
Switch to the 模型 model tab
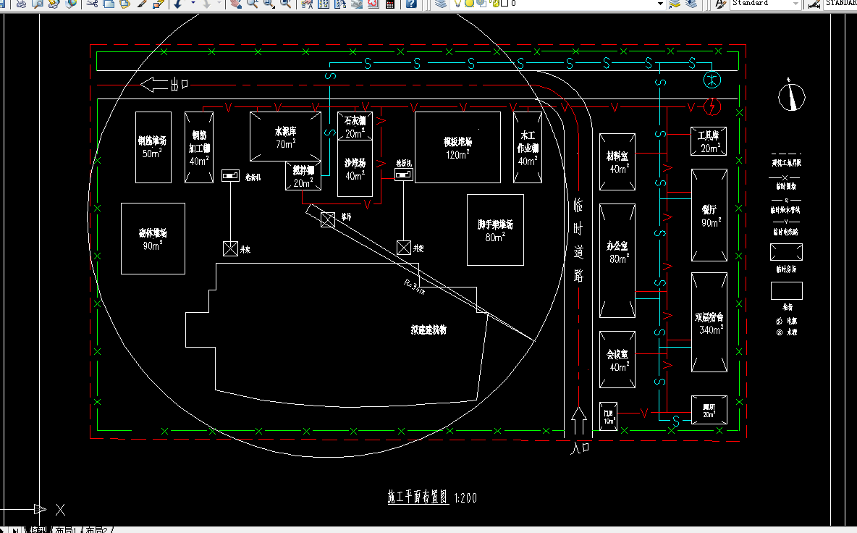click(37, 529)
